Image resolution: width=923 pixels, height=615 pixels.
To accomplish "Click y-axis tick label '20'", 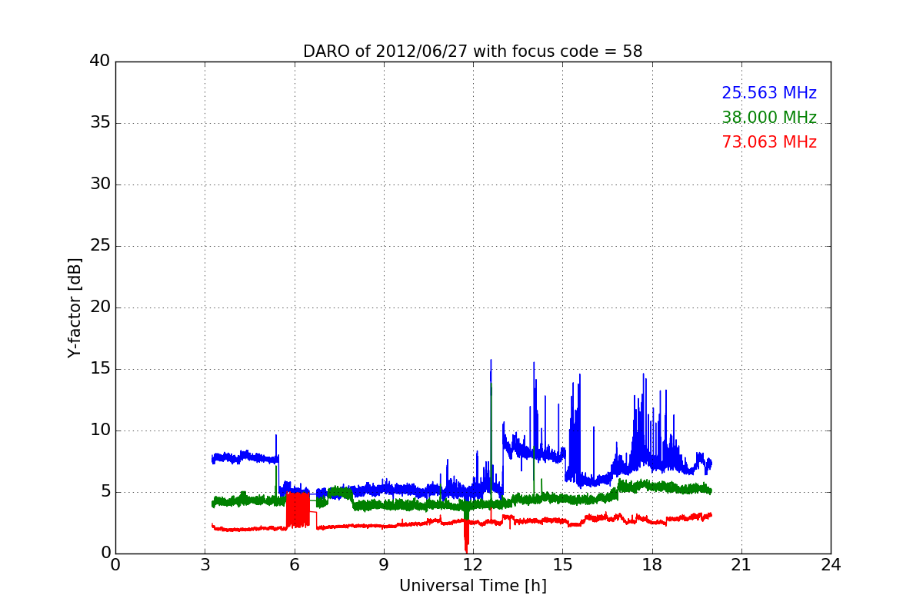I will [x=100, y=307].
